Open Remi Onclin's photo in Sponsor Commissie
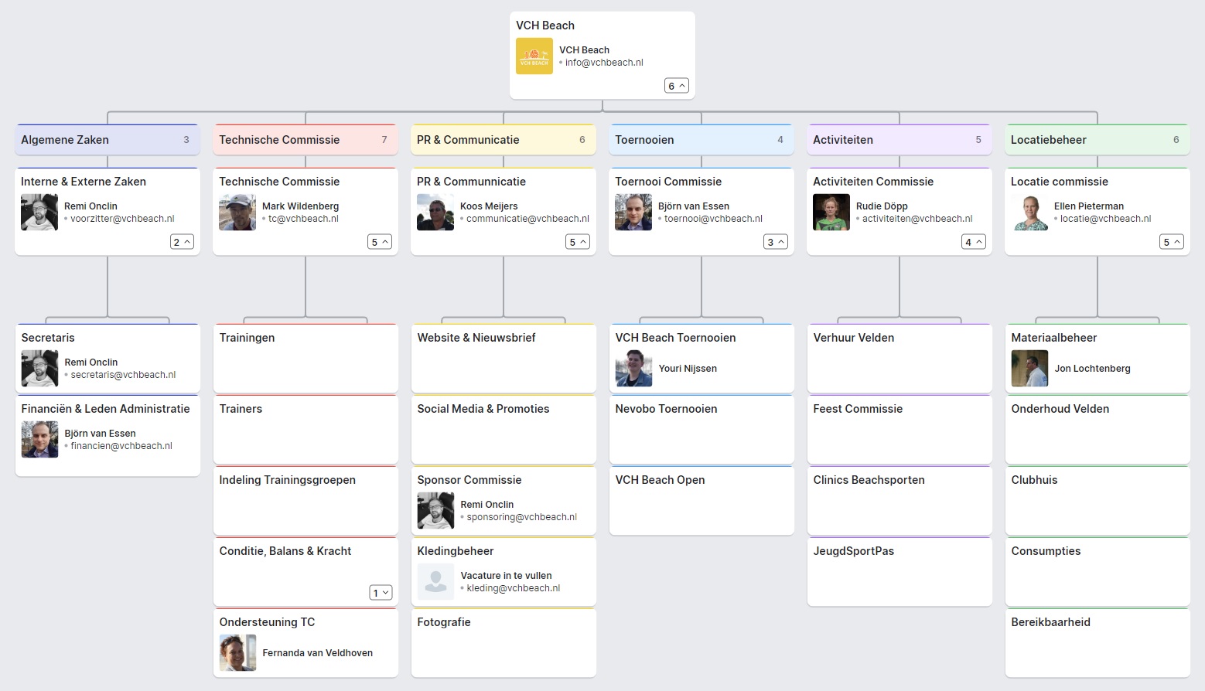The width and height of the screenshot is (1205, 691). click(435, 511)
